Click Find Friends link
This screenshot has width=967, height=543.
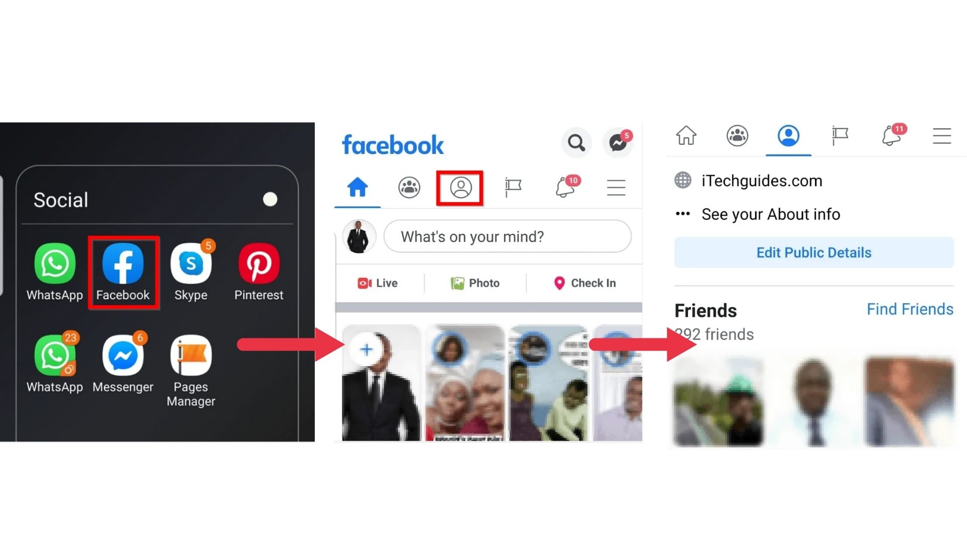[910, 308]
